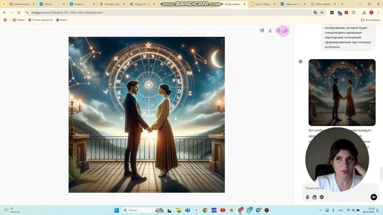The image size is (383, 215).
Task: Reload the current page
Action: pos(19,13)
